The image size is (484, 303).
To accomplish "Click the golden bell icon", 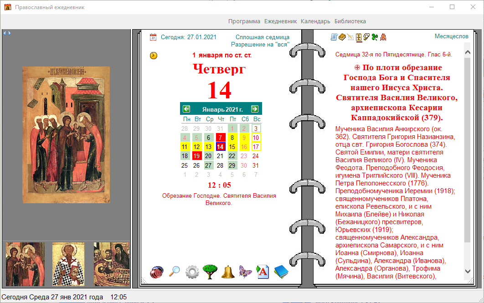I will pos(228,272).
